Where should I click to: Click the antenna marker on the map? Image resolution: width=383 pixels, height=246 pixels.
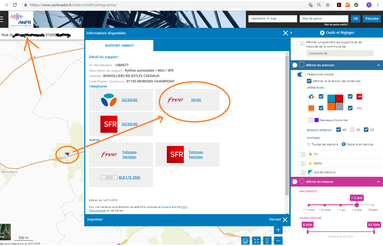[67, 154]
